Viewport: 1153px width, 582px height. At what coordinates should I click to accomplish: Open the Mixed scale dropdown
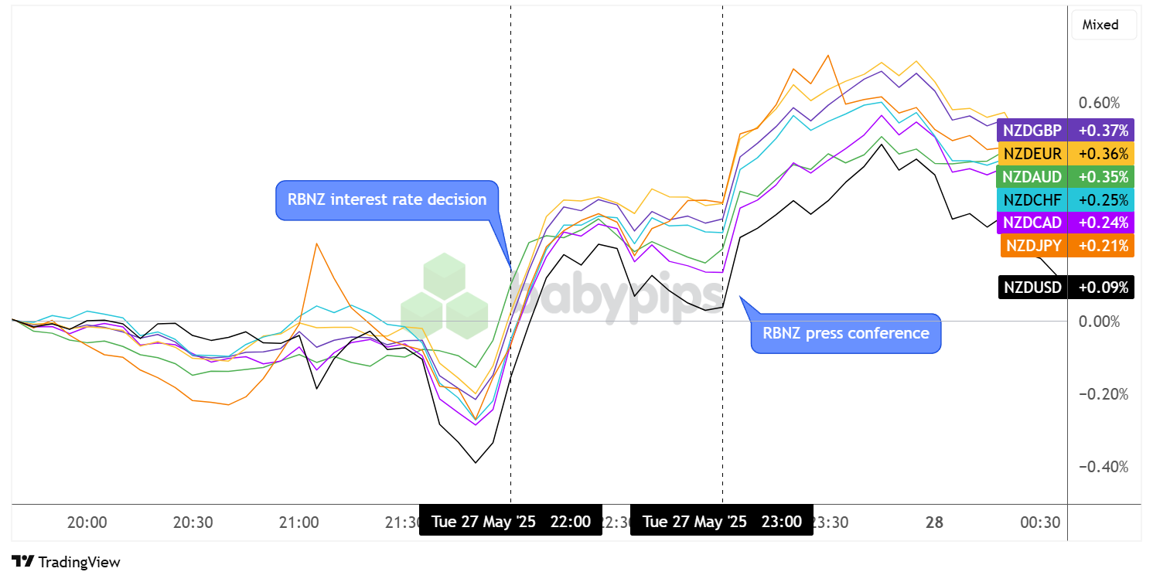(1104, 25)
